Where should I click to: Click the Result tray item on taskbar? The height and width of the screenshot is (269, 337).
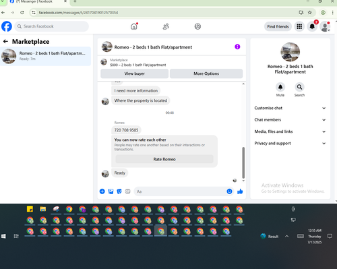270,236
